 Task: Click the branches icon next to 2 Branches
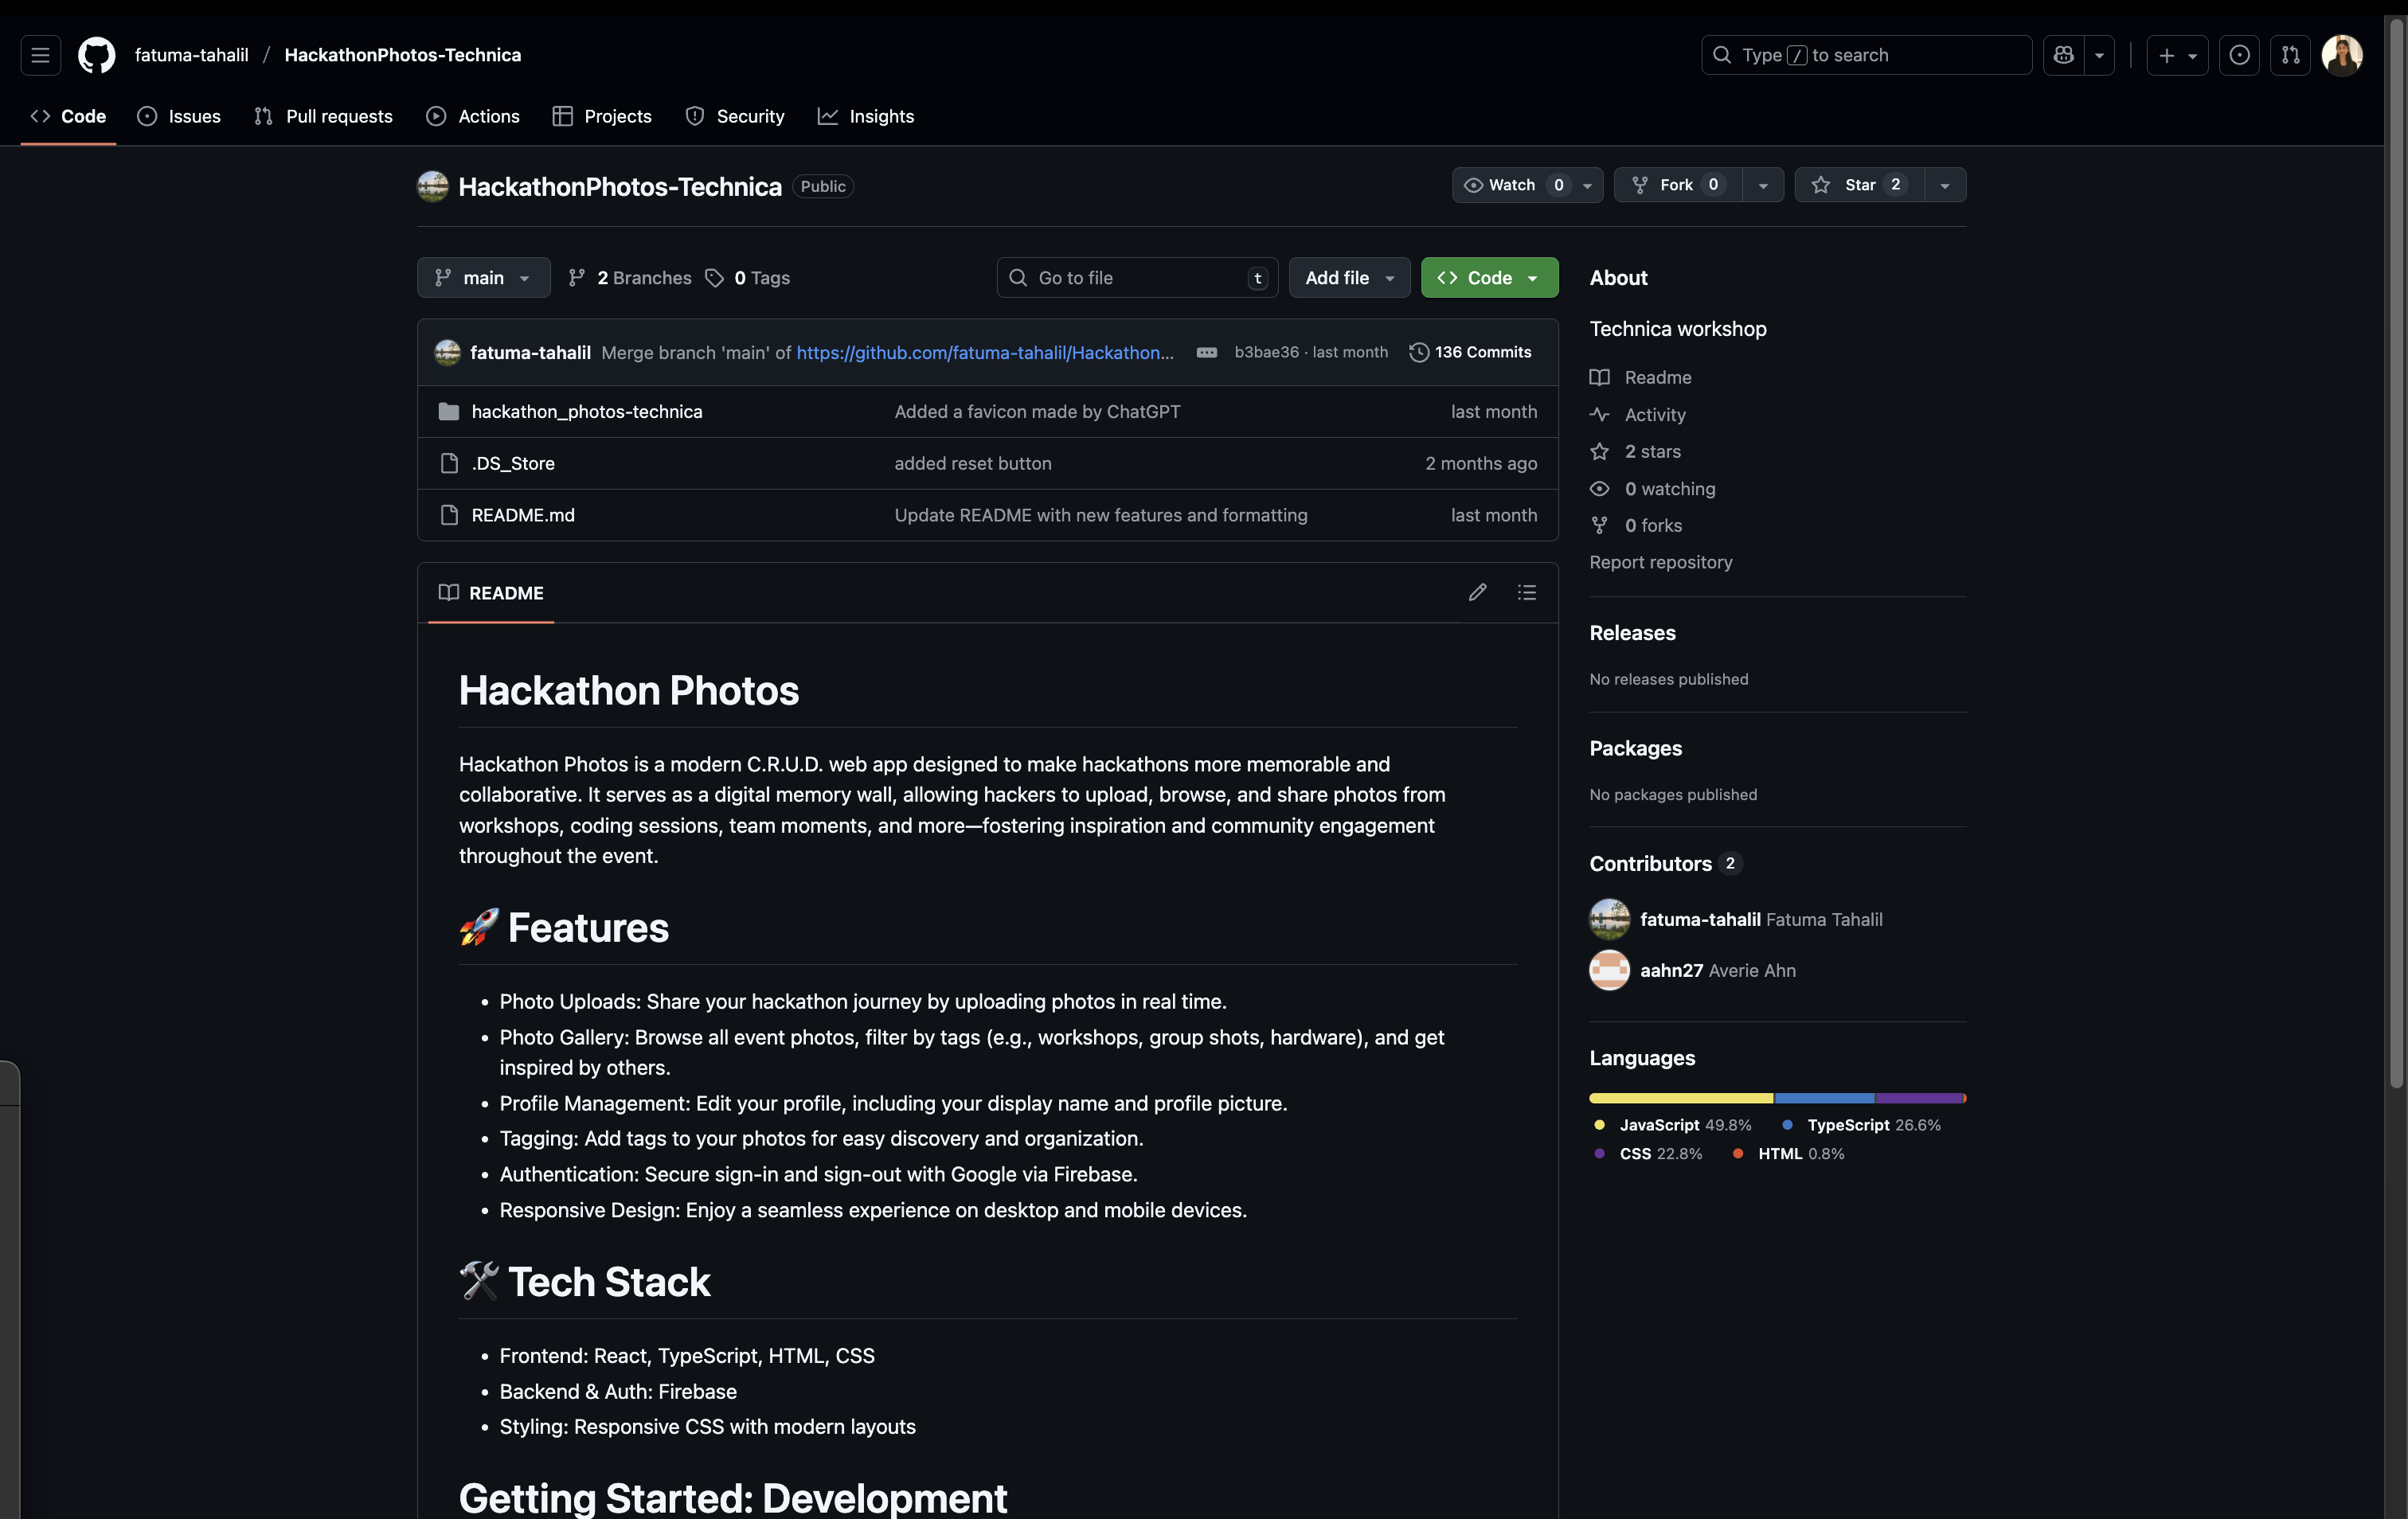click(x=577, y=278)
